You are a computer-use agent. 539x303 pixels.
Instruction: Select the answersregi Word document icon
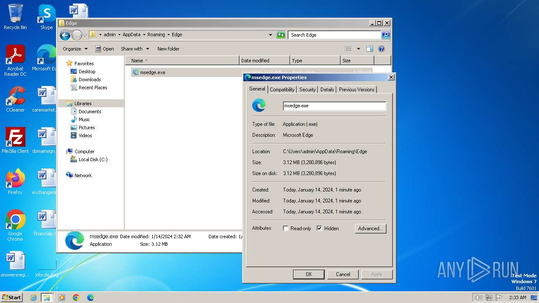point(15,264)
